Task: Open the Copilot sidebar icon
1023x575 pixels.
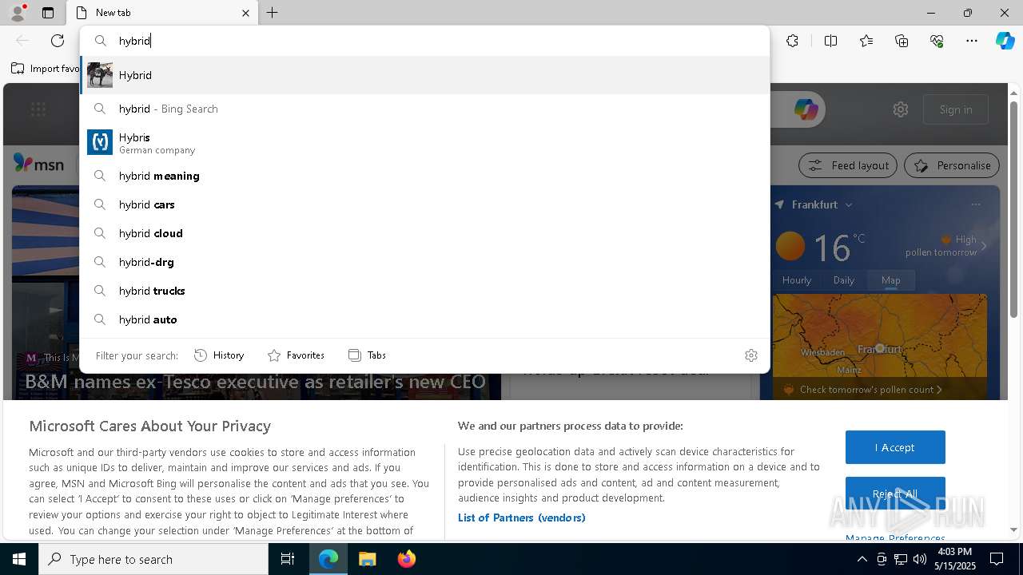Action: (1005, 41)
